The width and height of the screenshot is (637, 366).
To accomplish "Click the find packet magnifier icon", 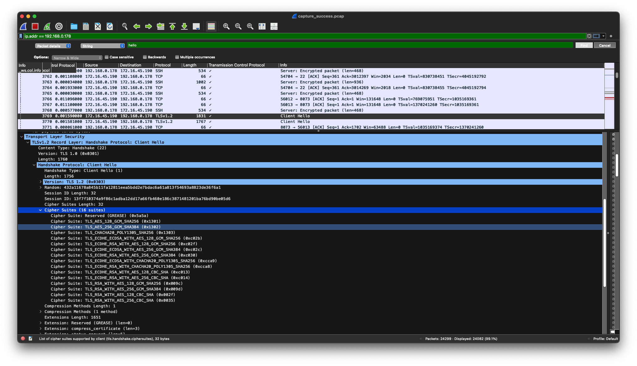I will point(125,26).
